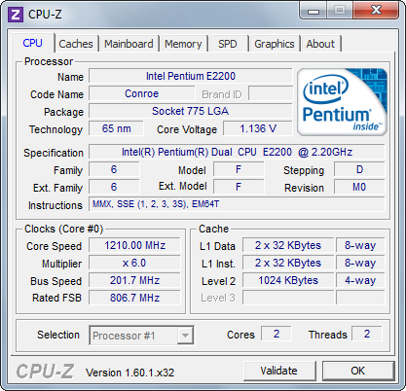
Task: Minimize the CPU-Z window
Action: click(x=314, y=11)
